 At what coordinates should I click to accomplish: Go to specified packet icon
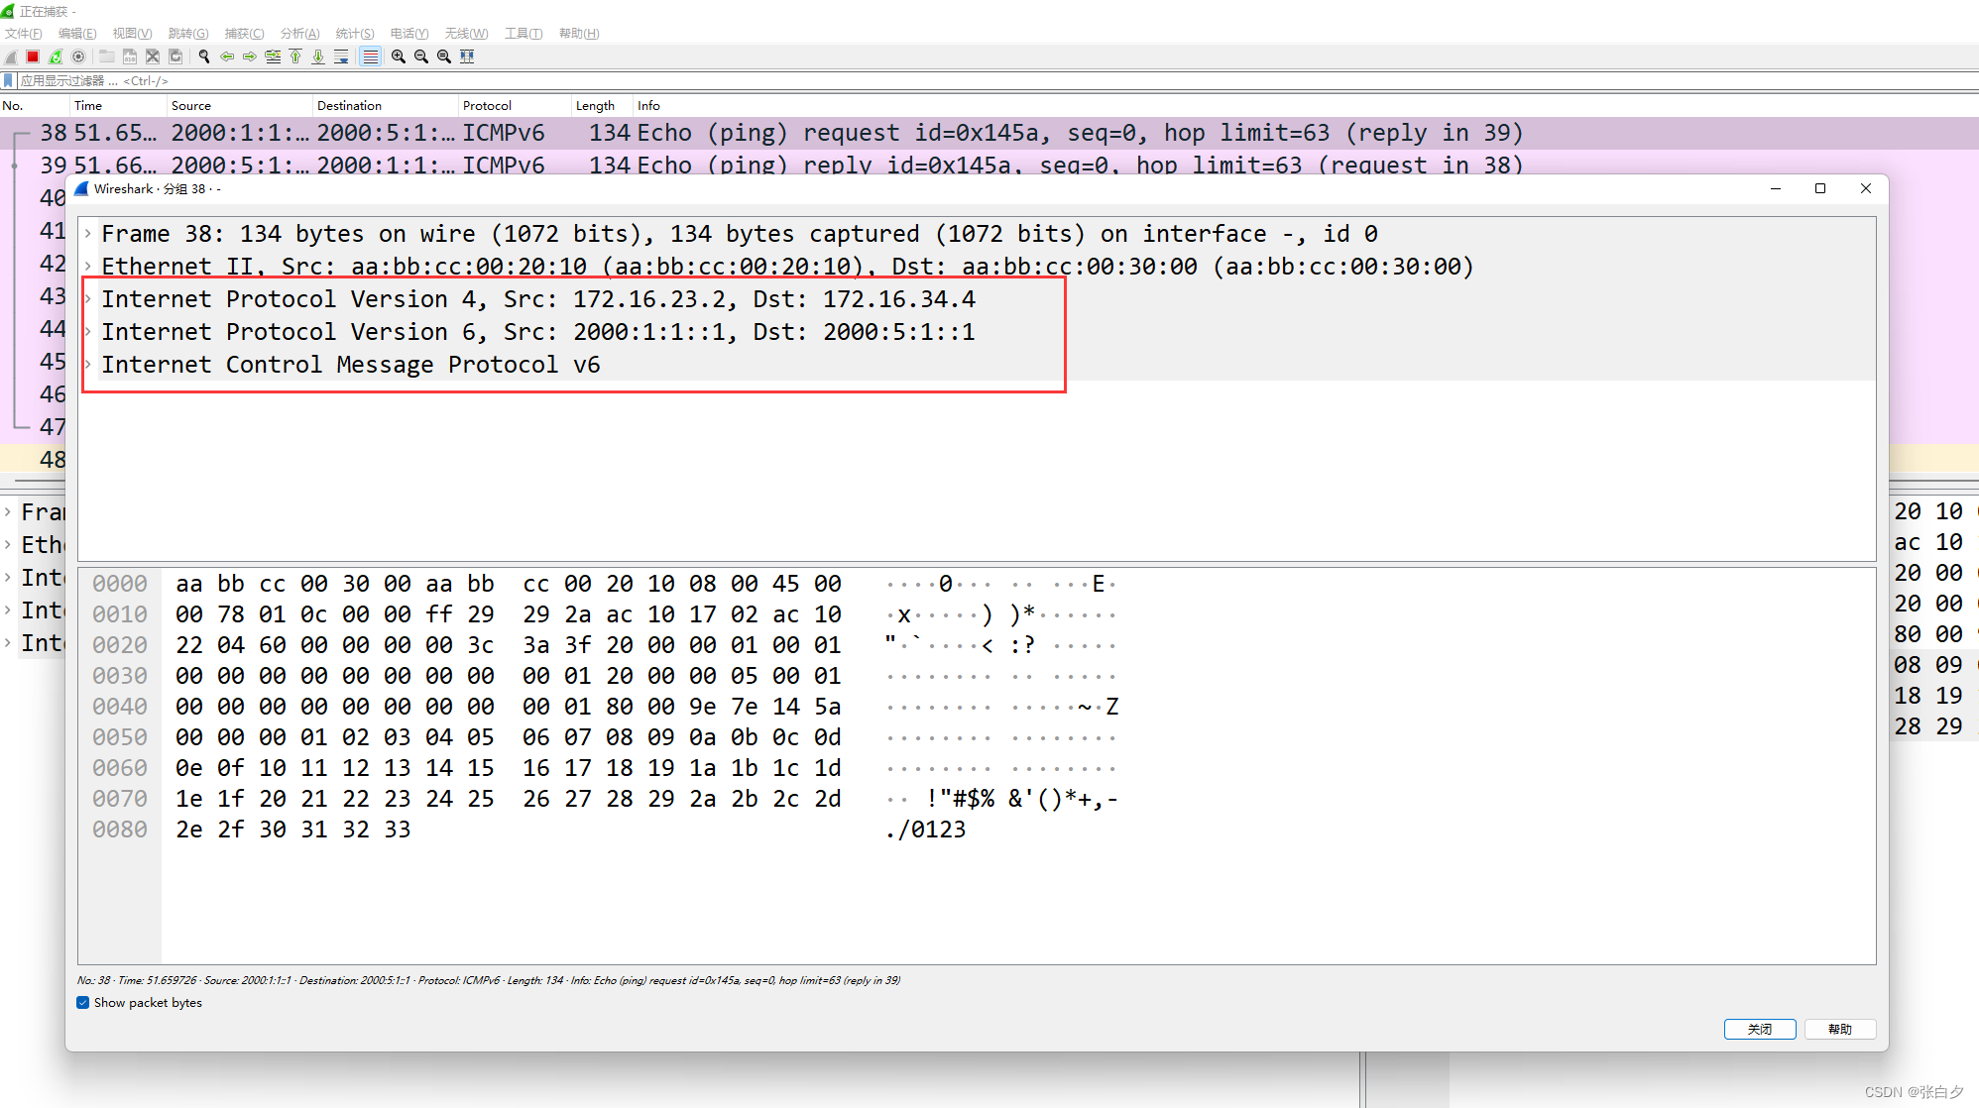point(273,56)
